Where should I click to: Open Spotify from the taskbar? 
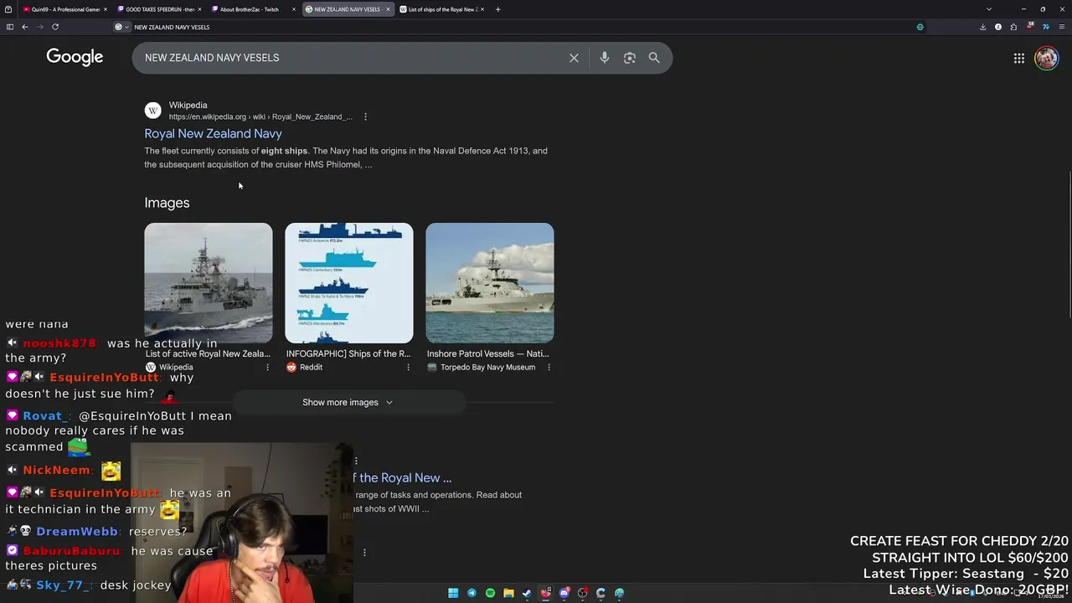pos(490,593)
